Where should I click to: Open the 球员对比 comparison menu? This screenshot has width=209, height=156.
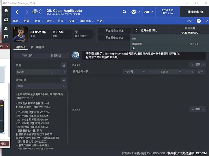[x=87, y=21]
